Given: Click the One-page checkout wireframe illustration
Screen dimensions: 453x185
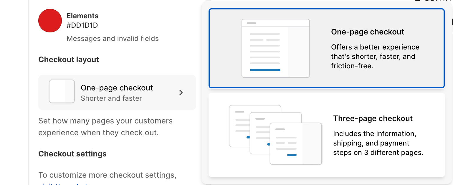Looking at the screenshot, I should point(275,48).
